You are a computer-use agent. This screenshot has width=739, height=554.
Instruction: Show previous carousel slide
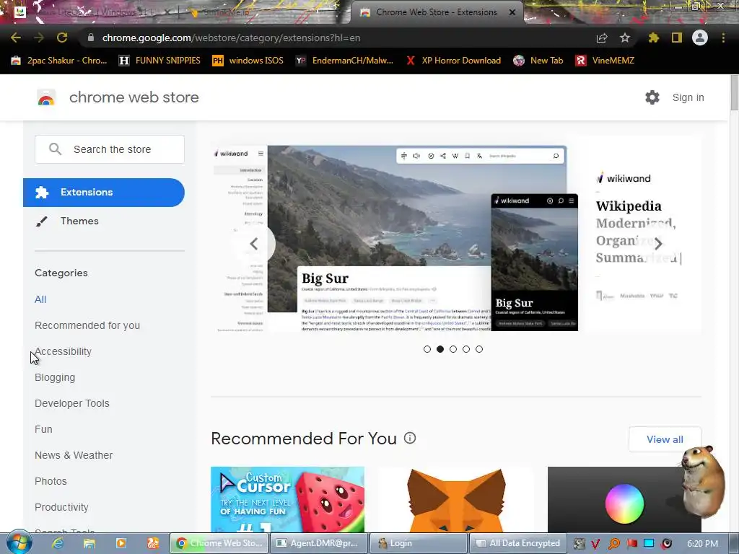click(x=255, y=244)
